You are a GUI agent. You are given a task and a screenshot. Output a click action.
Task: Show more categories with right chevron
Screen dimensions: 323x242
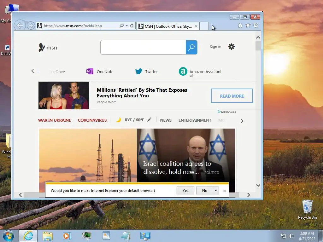(x=242, y=121)
